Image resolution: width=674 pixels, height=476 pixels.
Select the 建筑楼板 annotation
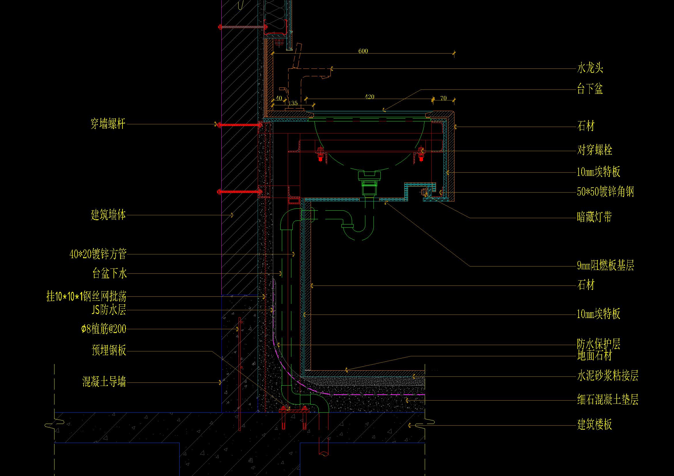(x=595, y=424)
